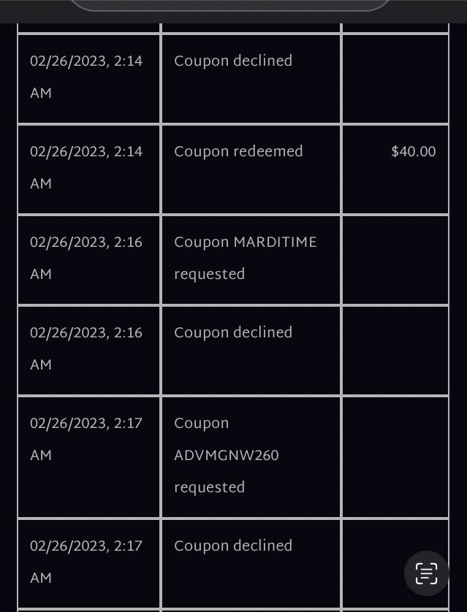Click empty amount cell beside MARDITIME row
The image size is (467, 612).
[395, 260]
